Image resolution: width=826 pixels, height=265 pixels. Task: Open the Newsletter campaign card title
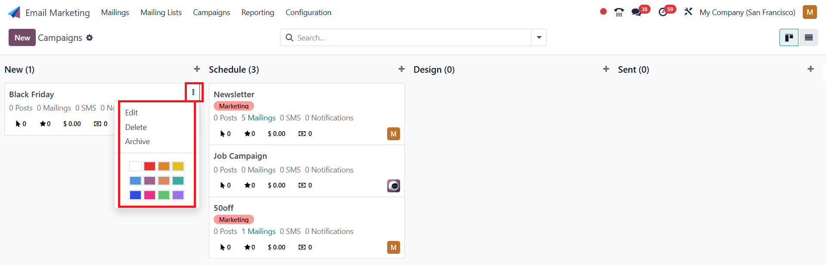click(x=234, y=94)
